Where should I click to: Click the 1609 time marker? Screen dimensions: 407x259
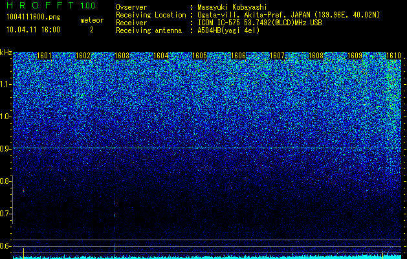[355, 56]
